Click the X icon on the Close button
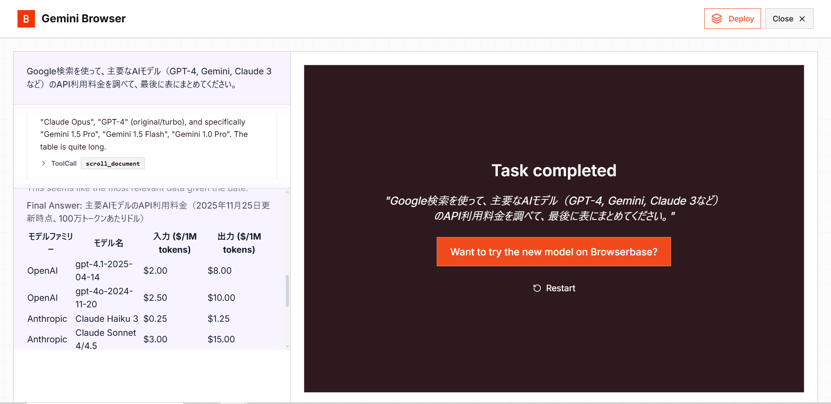 pos(802,19)
